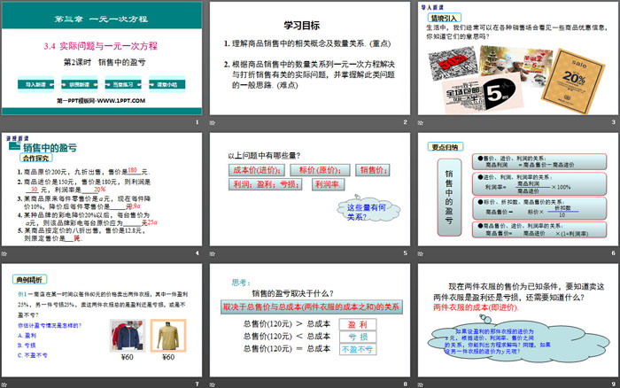Click the blue jacket image on slide 7
Viewport: 620px width, 388px height.
click(x=126, y=336)
